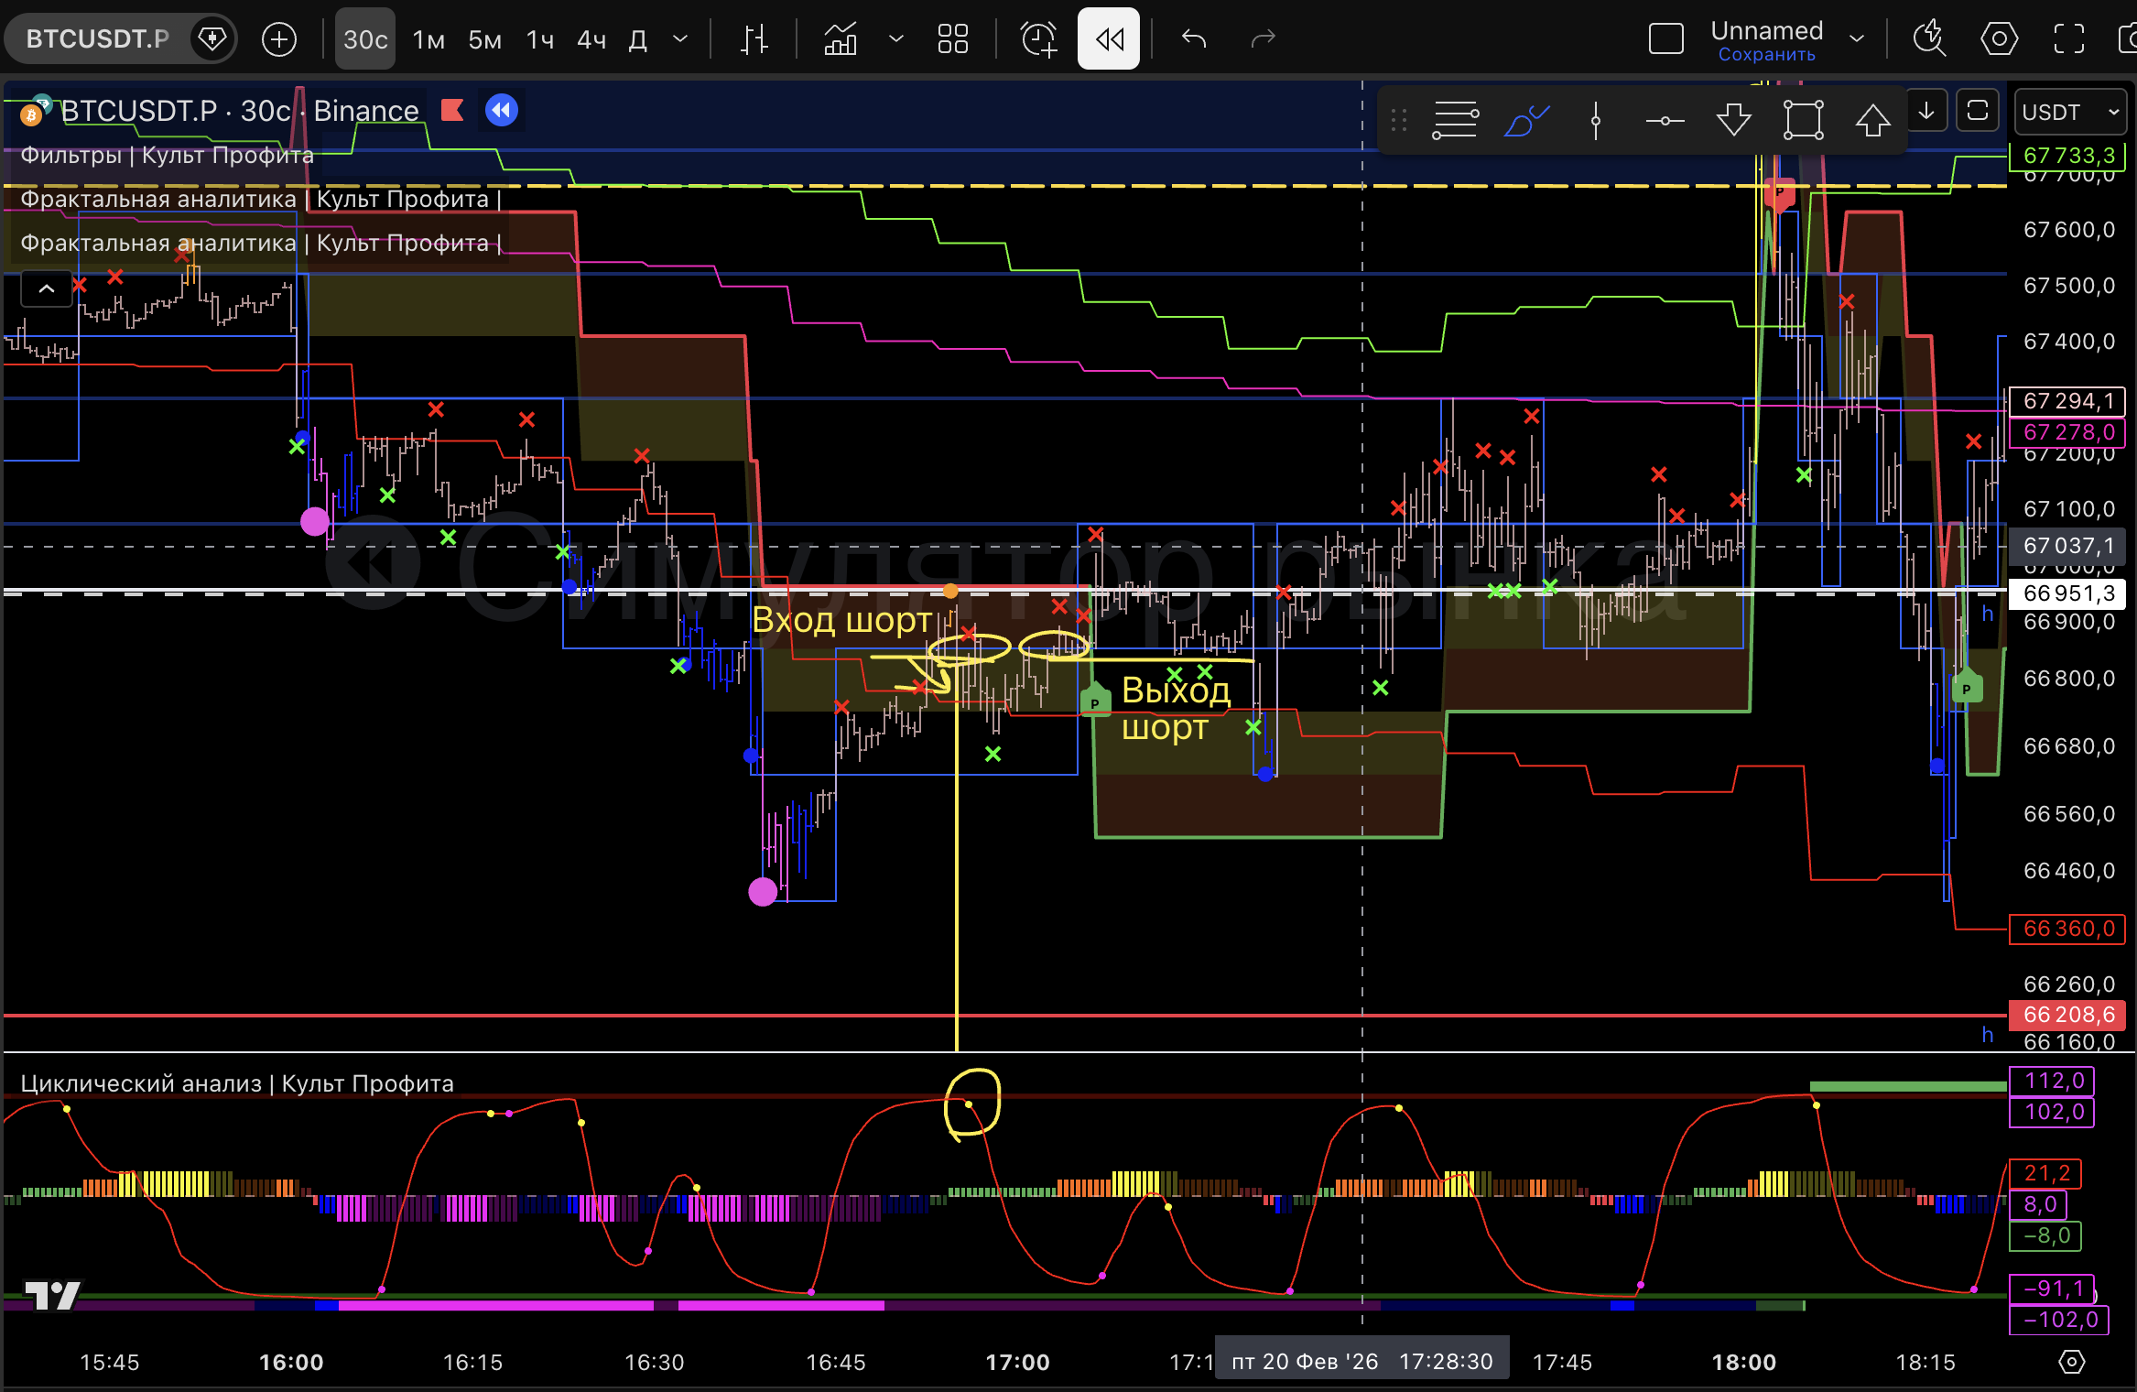Toggle fullscreen mode icon
Viewport: 2137px width, 1392px height.
pos(2068,38)
